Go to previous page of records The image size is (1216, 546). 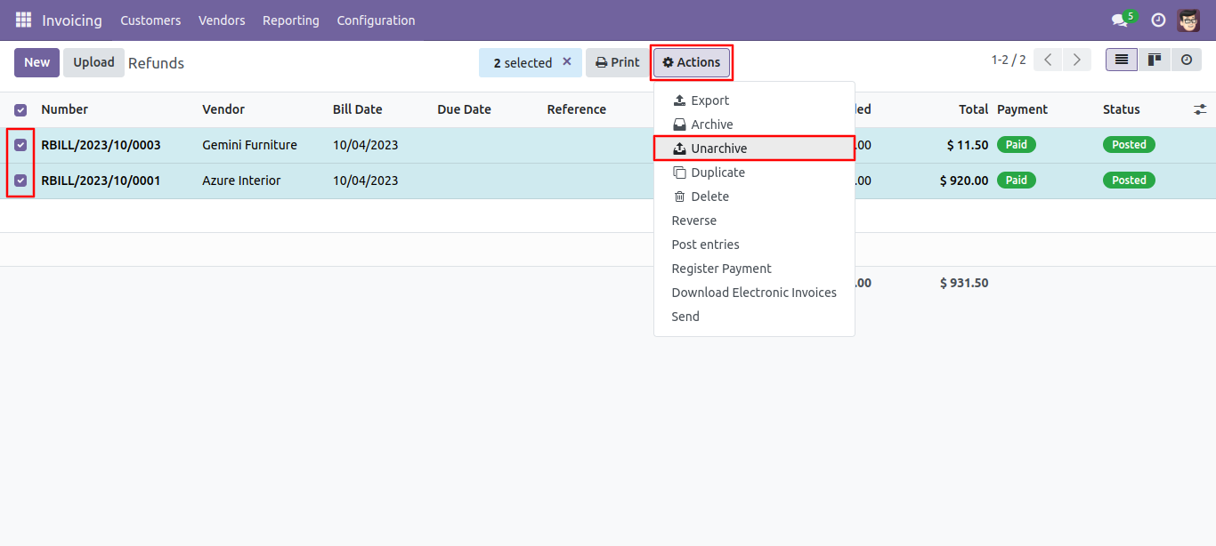coord(1049,60)
